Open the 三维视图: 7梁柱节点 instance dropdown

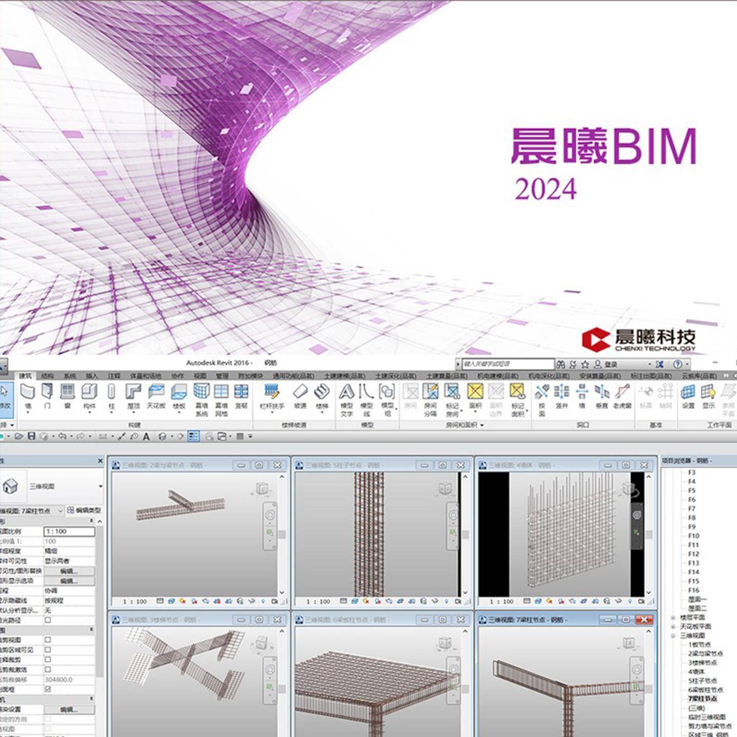click(61, 511)
